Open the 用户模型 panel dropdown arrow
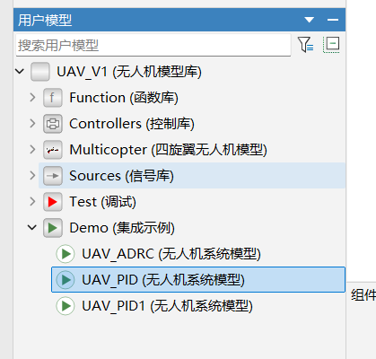 (x=309, y=20)
